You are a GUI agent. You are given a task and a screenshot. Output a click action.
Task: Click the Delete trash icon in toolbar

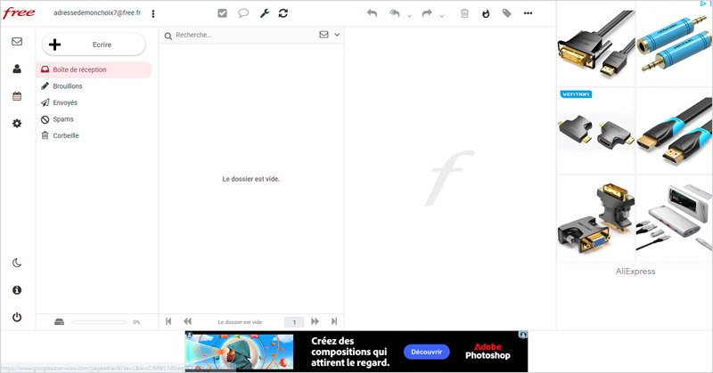coord(464,13)
